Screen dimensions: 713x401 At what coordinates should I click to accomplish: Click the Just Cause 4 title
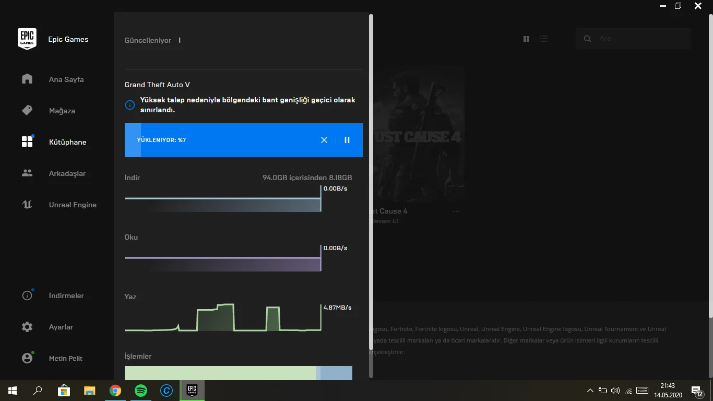tap(389, 211)
